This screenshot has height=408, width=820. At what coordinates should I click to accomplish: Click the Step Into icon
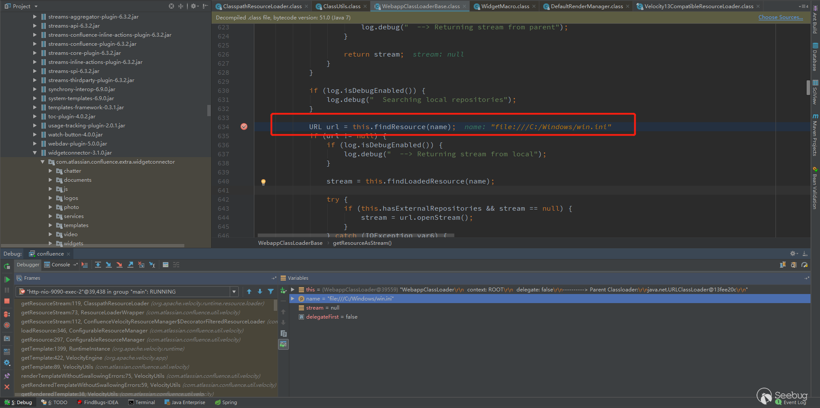pos(109,265)
